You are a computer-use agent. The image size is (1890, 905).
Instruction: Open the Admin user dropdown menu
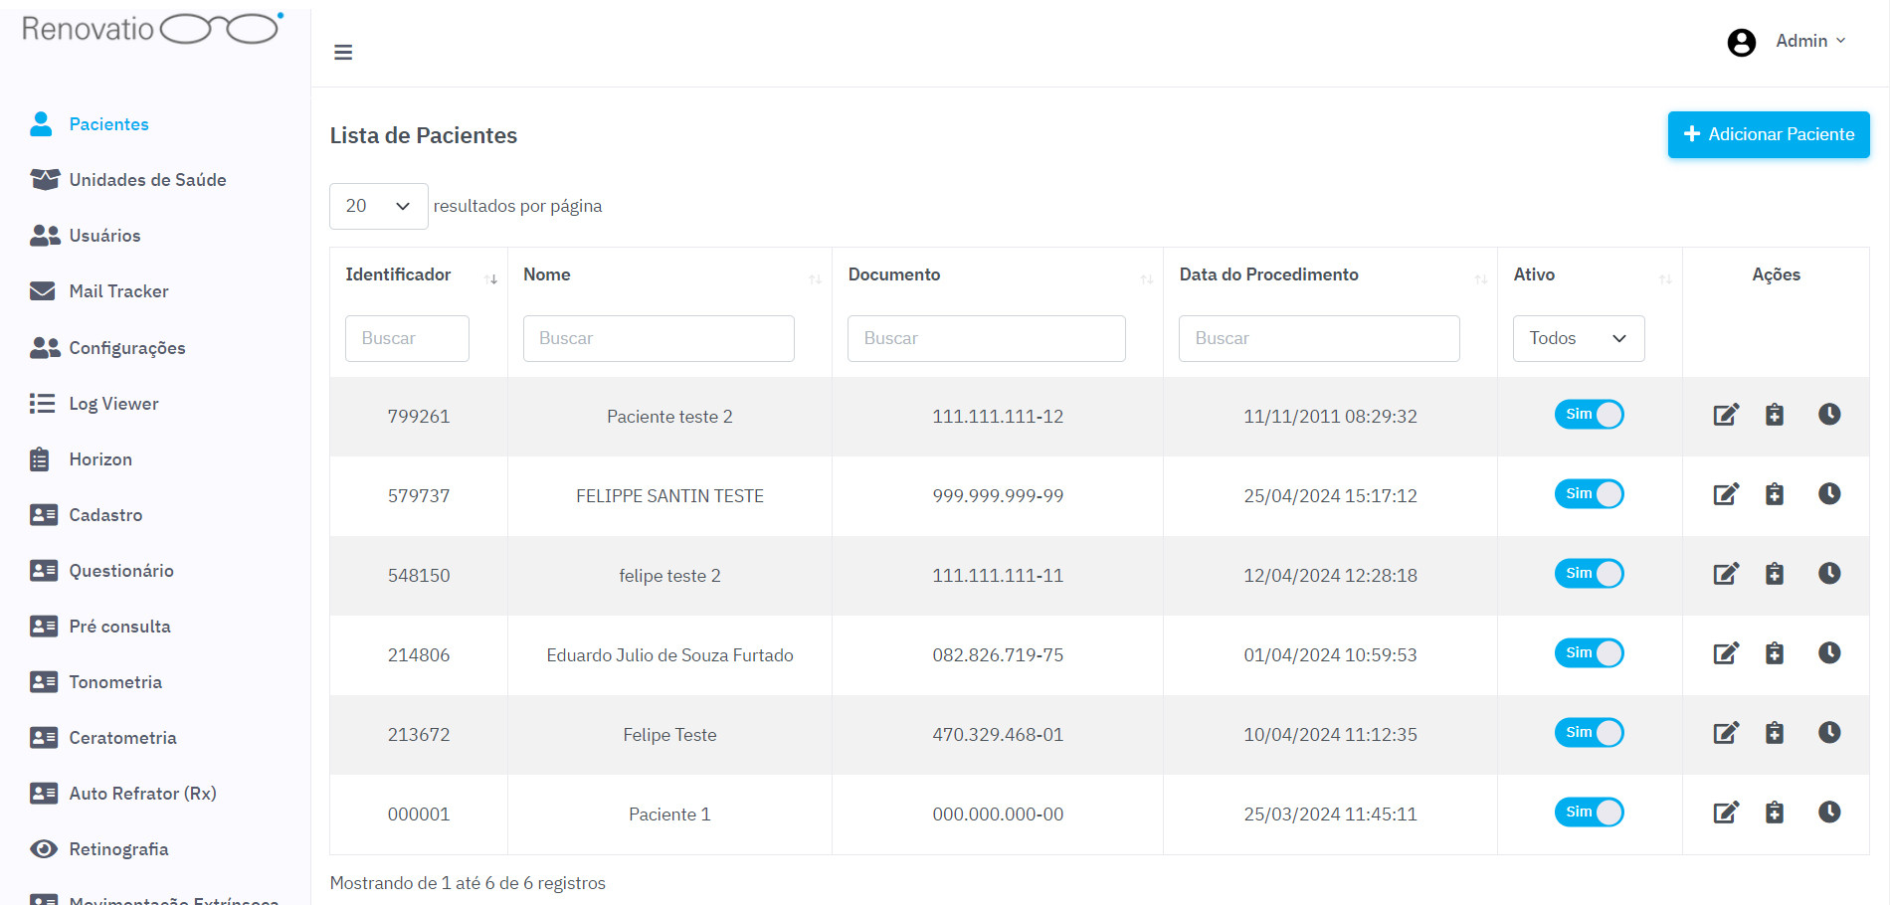(x=1810, y=41)
